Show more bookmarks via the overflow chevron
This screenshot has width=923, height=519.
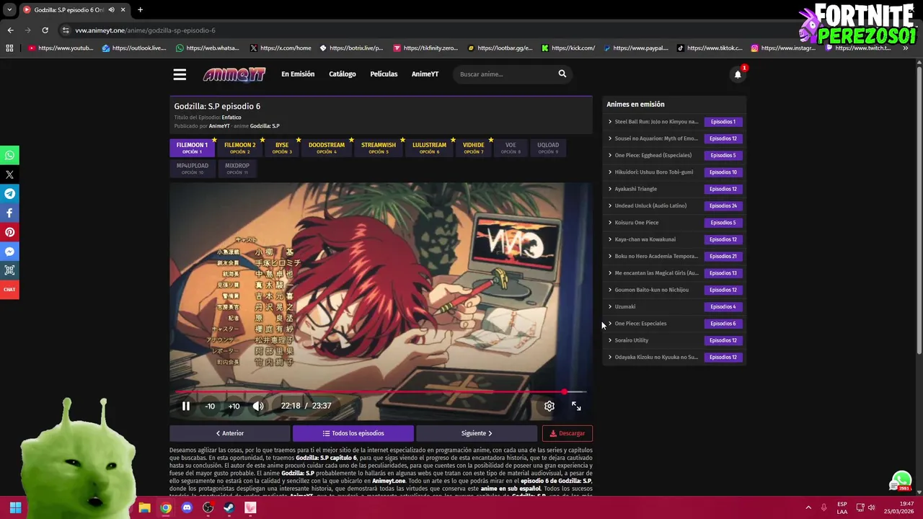pyautogui.click(x=905, y=48)
